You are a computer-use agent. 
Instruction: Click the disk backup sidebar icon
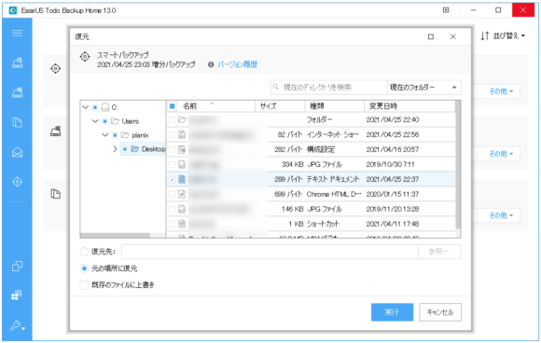point(17,62)
